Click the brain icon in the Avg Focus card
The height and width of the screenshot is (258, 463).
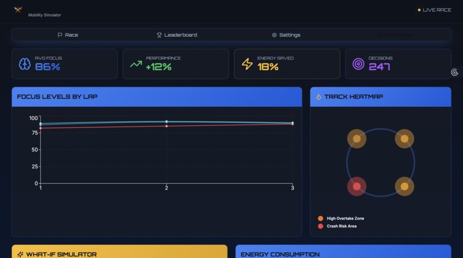click(x=25, y=64)
